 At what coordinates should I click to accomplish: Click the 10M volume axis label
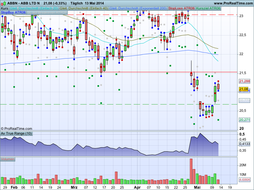click(243, 175)
